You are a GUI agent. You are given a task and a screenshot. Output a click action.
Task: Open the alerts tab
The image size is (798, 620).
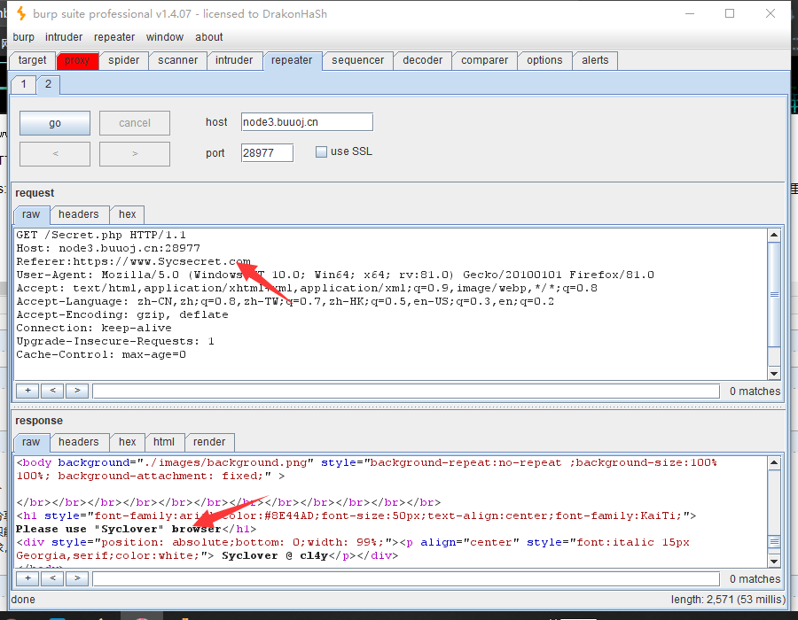pos(595,60)
